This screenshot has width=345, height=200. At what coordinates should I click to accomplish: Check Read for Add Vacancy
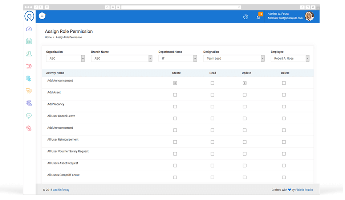212,107
